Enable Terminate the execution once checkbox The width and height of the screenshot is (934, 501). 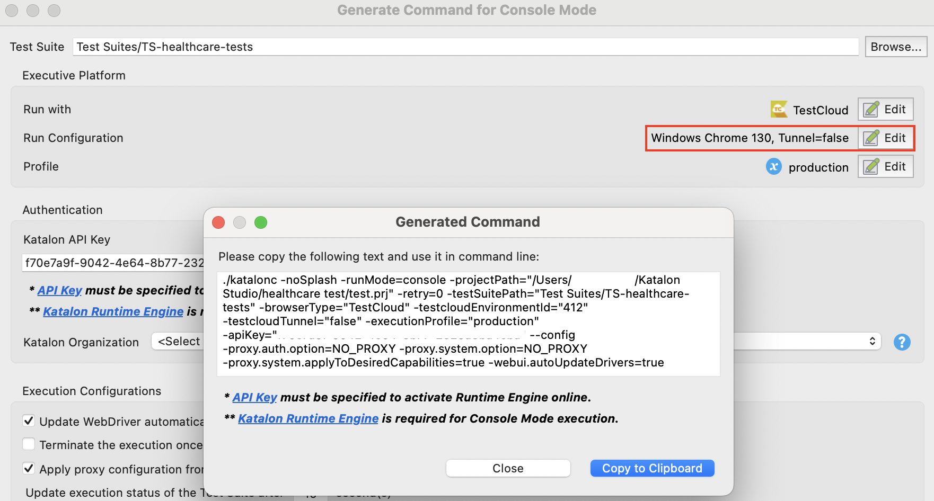(29, 444)
